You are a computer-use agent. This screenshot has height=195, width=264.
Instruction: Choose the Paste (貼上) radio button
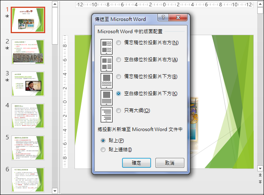[x=103, y=141]
